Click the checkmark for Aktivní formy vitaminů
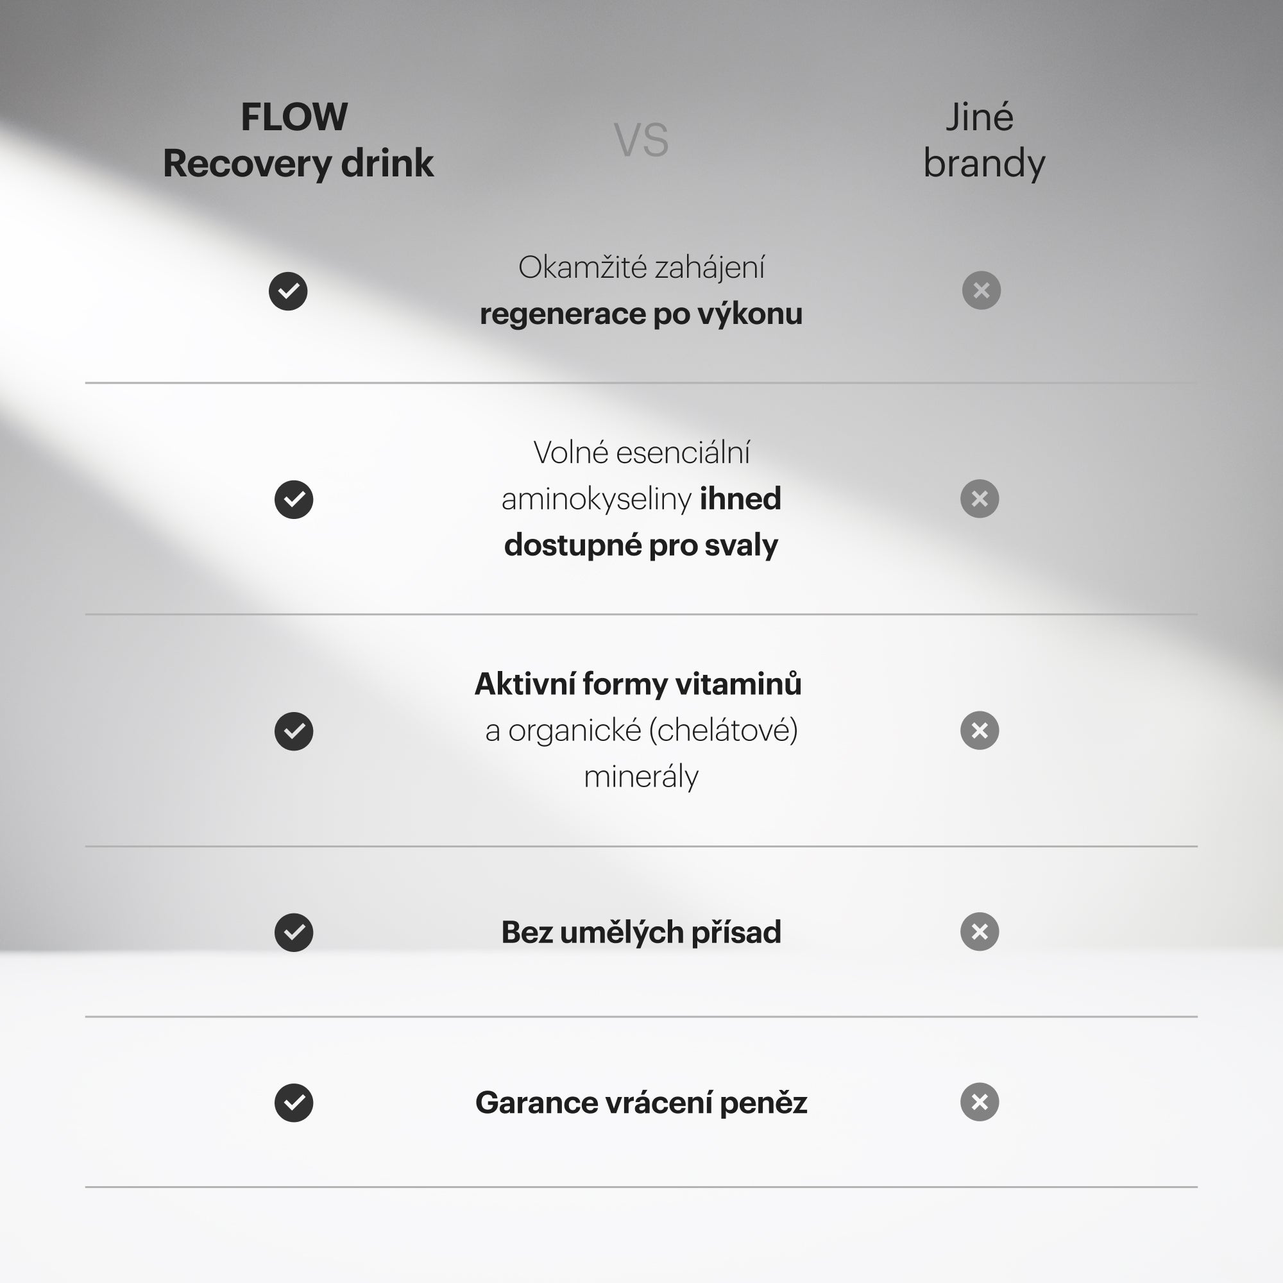The width and height of the screenshot is (1283, 1283). tap(294, 731)
